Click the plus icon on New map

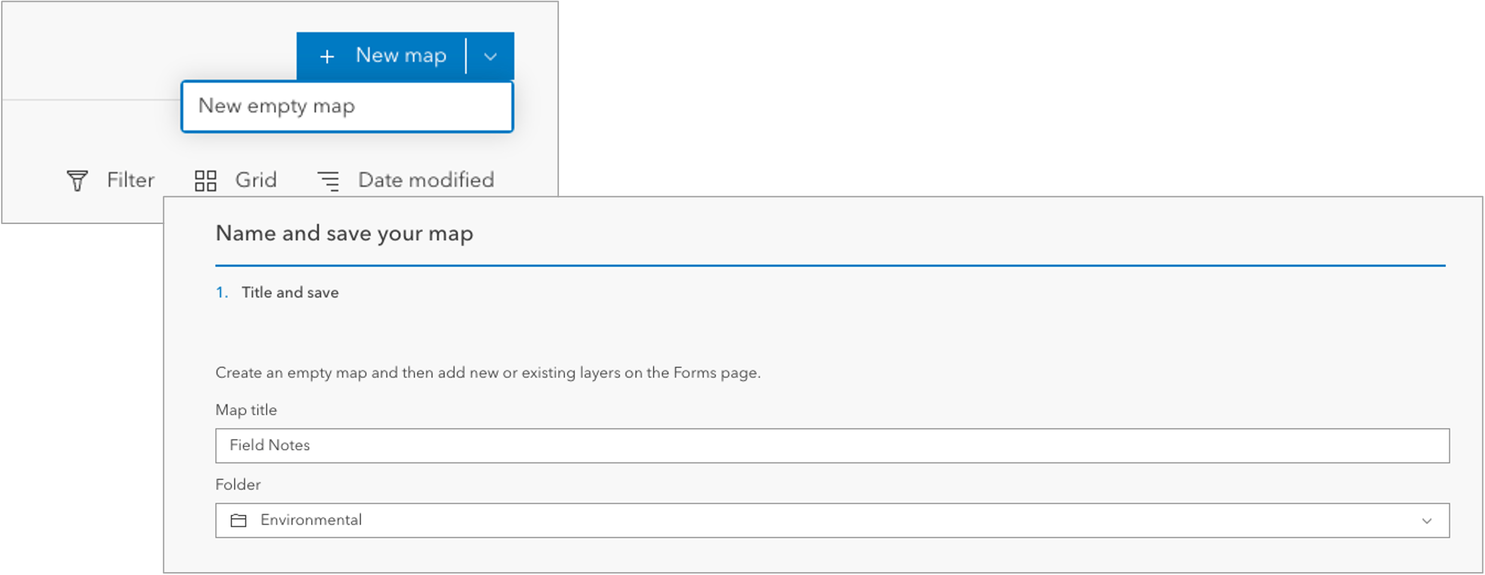point(327,56)
